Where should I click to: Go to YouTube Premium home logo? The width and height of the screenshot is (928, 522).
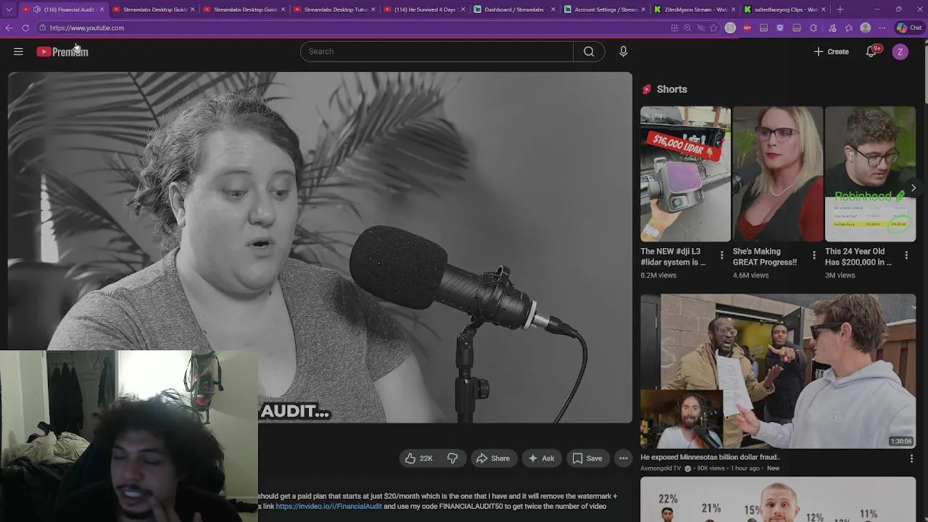point(62,51)
